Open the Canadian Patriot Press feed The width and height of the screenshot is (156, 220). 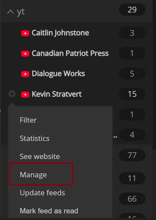[70, 53]
